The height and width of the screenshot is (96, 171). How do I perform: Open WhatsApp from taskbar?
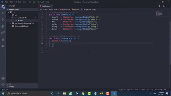coord(71,94)
